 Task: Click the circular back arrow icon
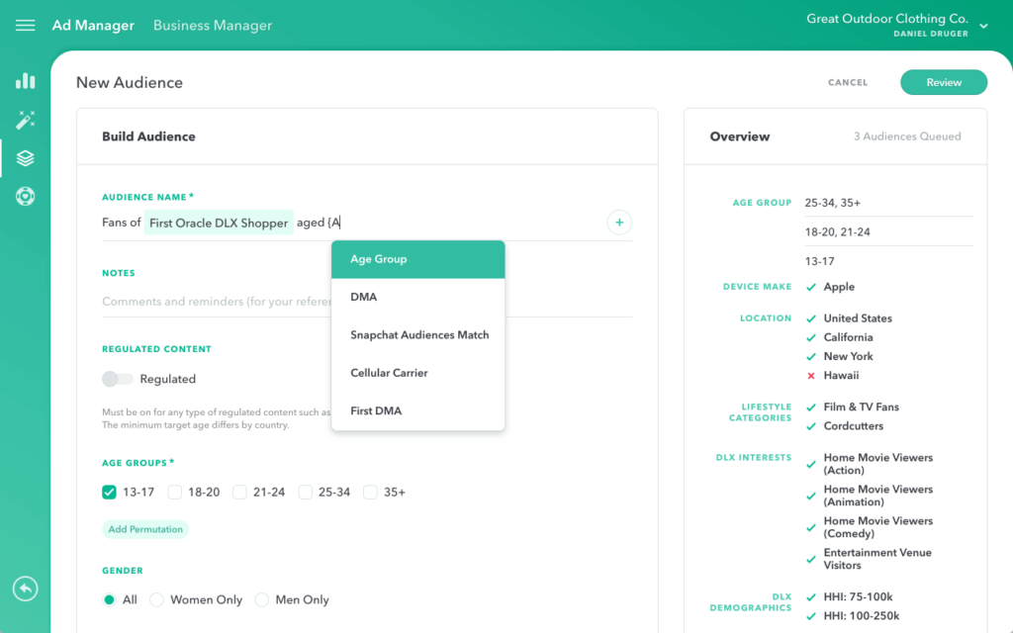point(25,588)
